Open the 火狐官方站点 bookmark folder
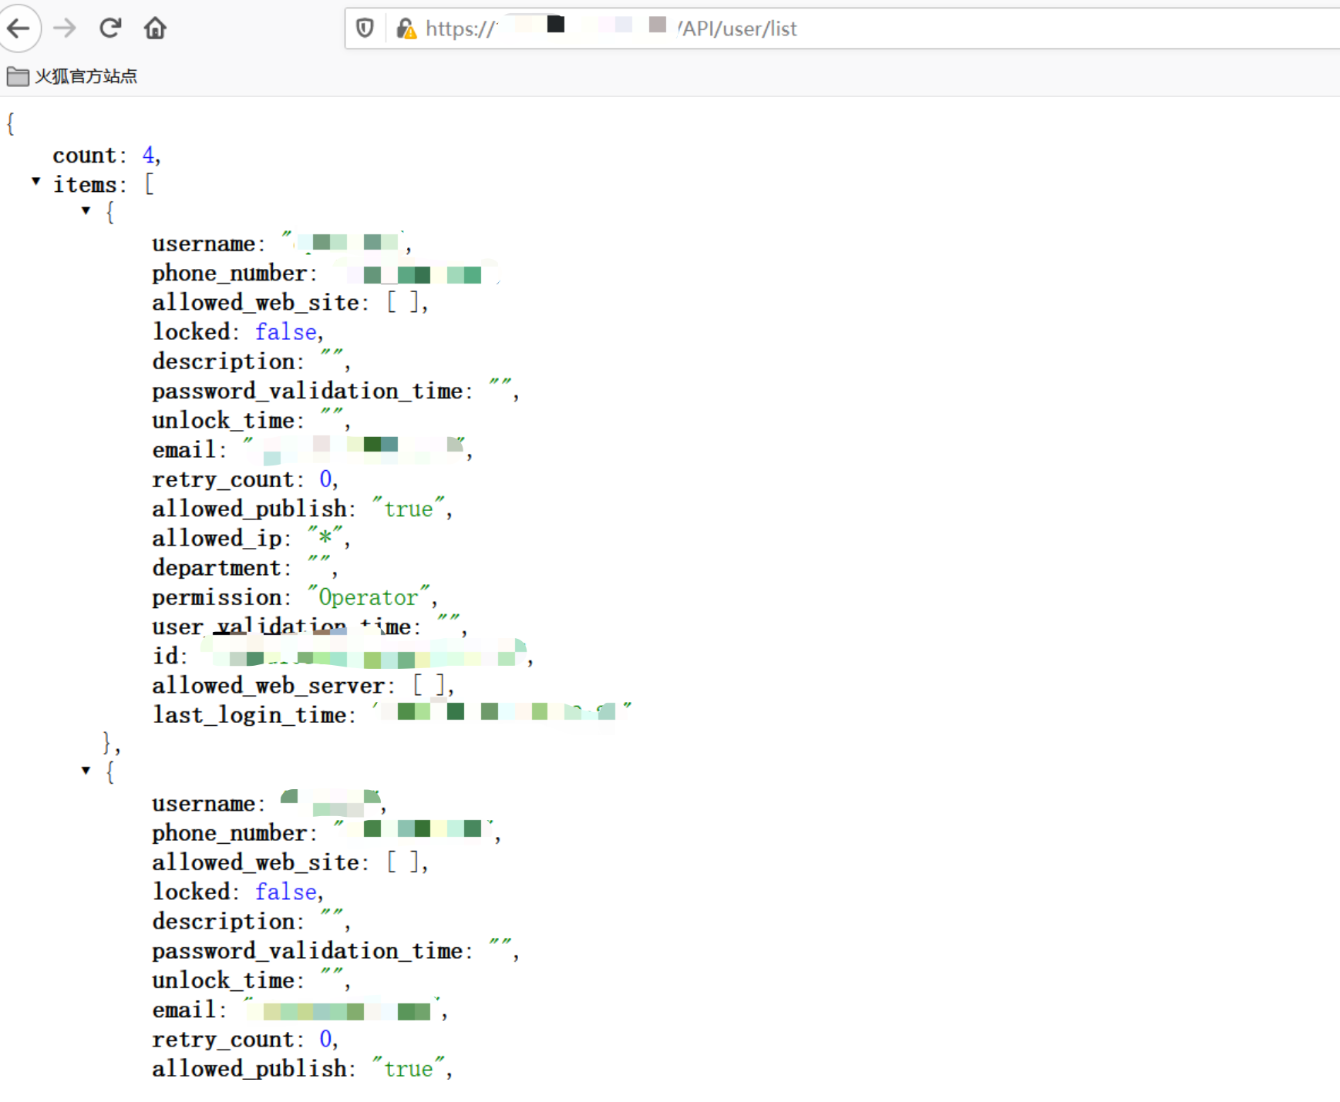Image resolution: width=1340 pixels, height=1102 pixels. pos(86,76)
